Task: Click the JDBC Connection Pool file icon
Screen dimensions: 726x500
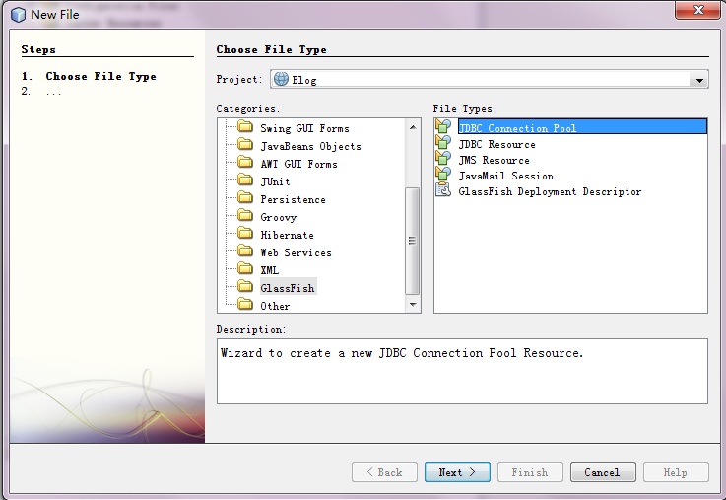Action: tap(443, 126)
